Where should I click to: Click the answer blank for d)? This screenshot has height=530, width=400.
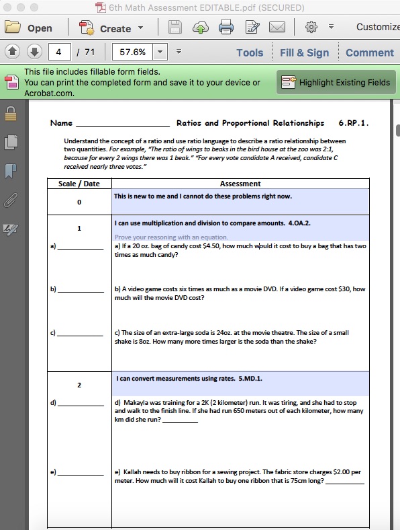81,402
